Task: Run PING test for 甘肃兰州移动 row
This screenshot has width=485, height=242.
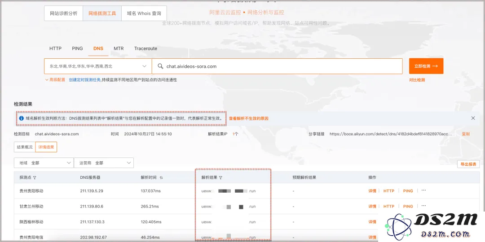Action: [408, 206]
